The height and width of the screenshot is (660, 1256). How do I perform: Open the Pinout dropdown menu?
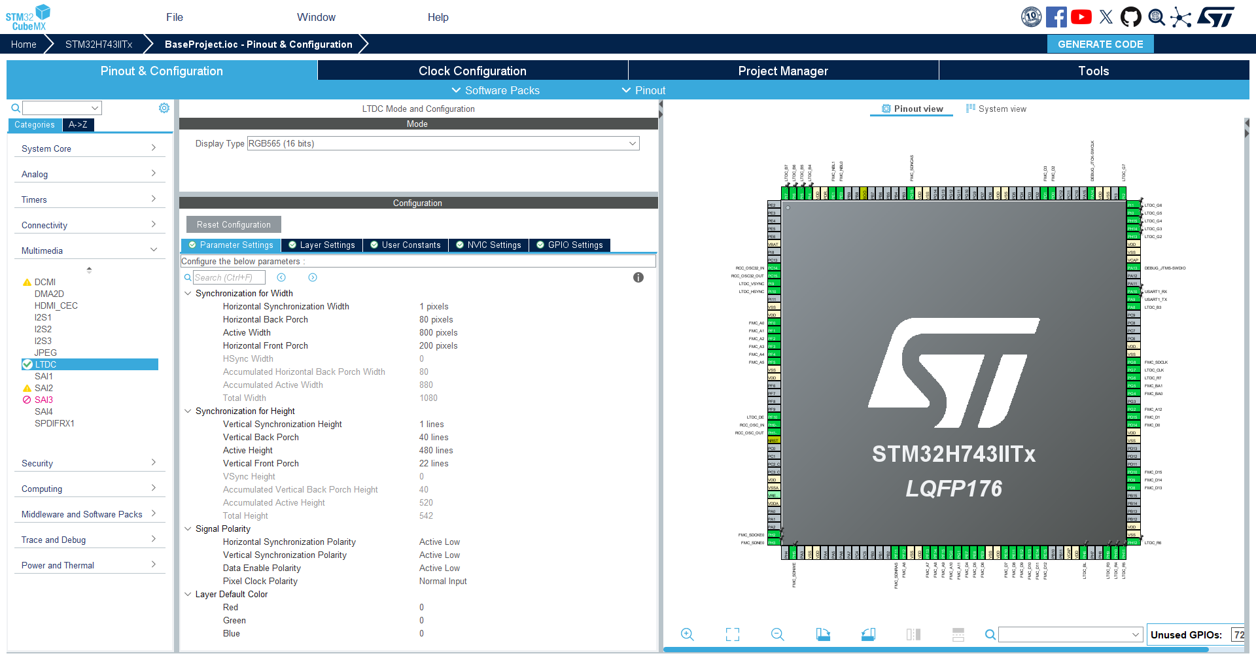(644, 90)
